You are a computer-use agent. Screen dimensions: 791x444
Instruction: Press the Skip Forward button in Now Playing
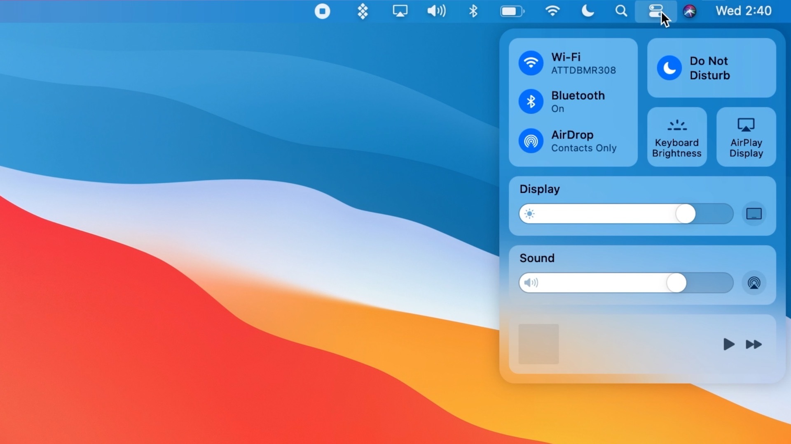click(x=753, y=344)
